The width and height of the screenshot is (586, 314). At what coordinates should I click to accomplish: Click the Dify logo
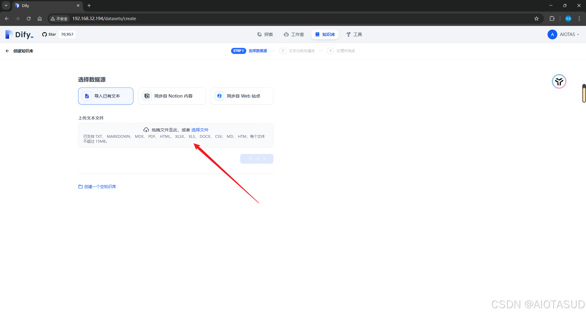(x=19, y=34)
